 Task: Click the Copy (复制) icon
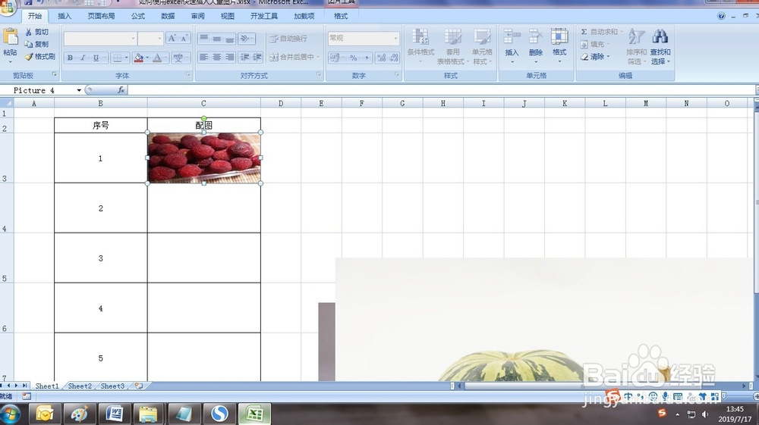(29, 44)
